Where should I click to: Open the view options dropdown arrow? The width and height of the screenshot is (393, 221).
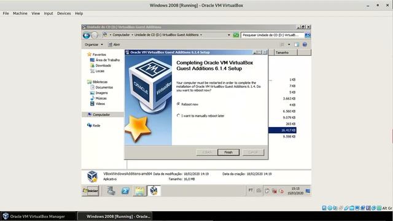pyautogui.click(x=289, y=44)
